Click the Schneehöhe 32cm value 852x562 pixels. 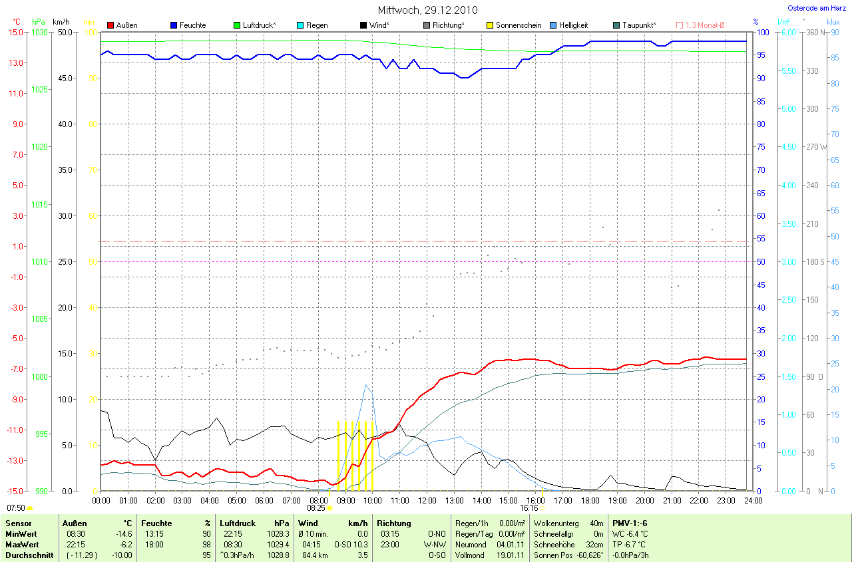pyautogui.click(x=594, y=545)
